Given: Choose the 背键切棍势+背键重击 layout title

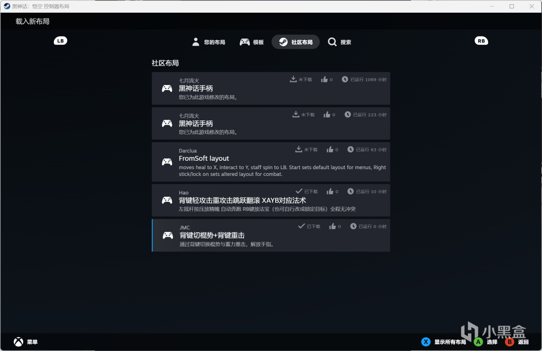Looking at the screenshot, I should pyautogui.click(x=212, y=236).
